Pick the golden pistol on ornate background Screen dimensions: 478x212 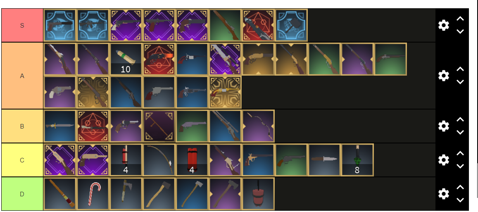(225, 93)
